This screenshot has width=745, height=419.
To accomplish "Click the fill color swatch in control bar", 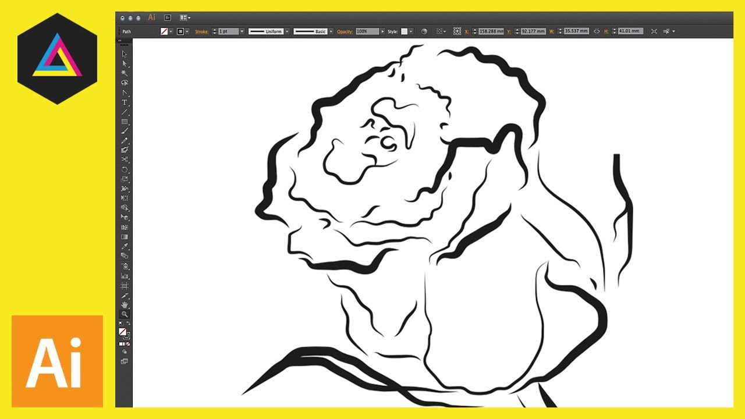I will point(165,31).
